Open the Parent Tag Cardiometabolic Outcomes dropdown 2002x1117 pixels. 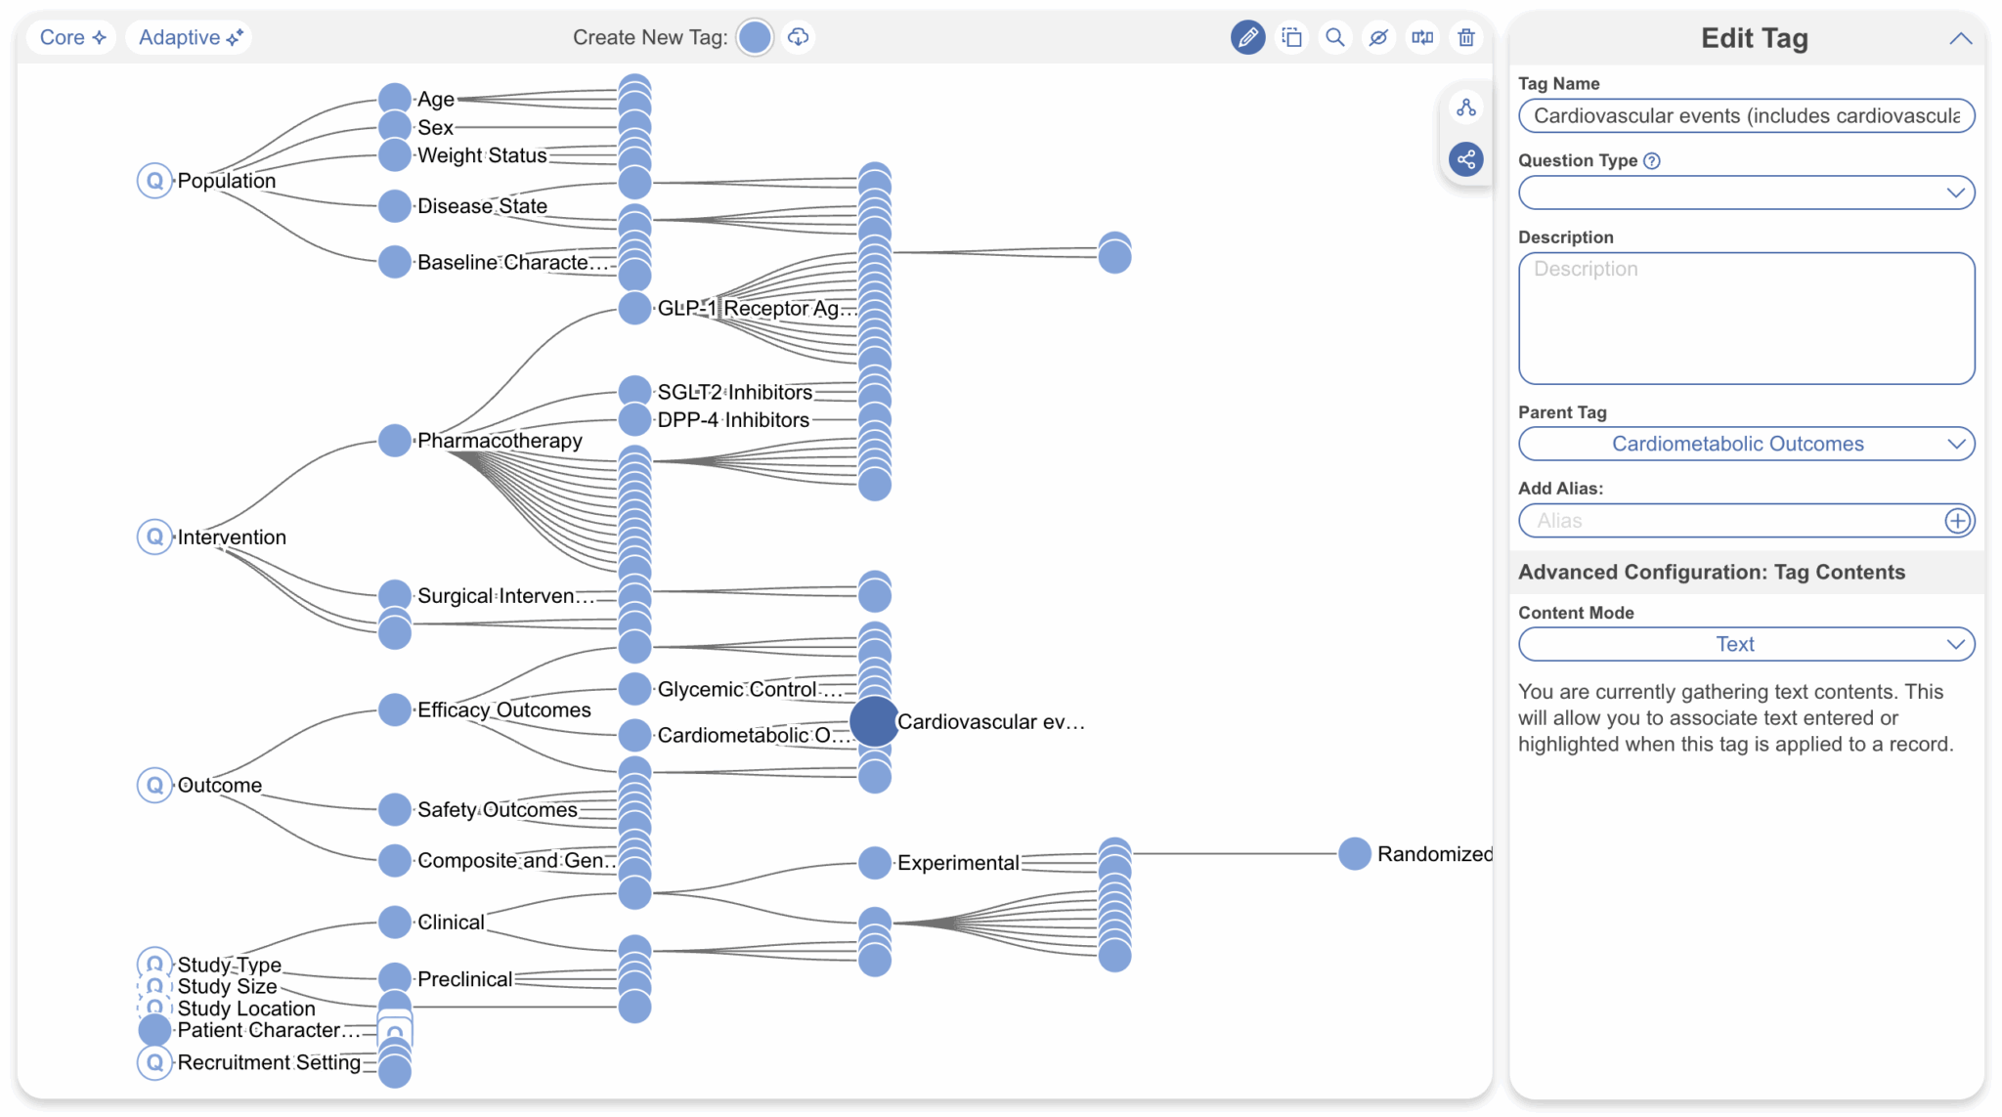(x=1746, y=444)
